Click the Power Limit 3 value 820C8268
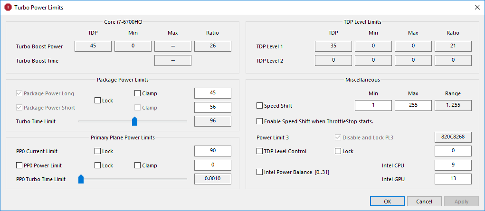The width and height of the screenshot is (485, 211). click(x=453, y=137)
